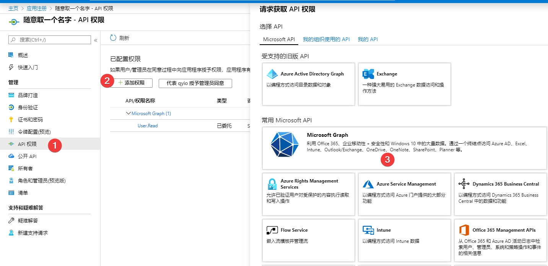Image resolution: width=548 pixels, height=266 pixels.
Task: Click the Office 365 Management APIs icon
Action: (464, 230)
